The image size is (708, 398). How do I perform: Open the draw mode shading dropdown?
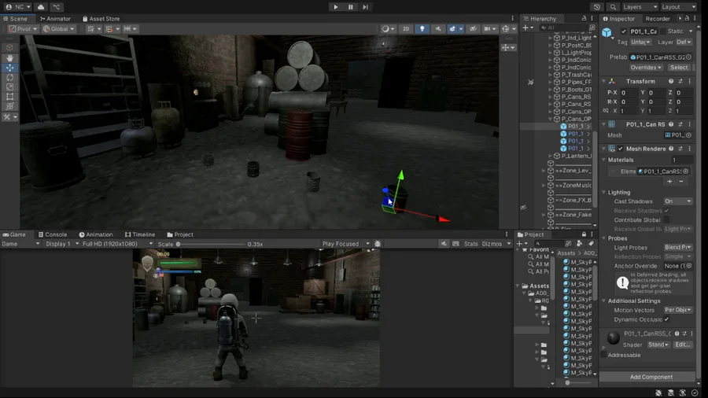point(387,29)
